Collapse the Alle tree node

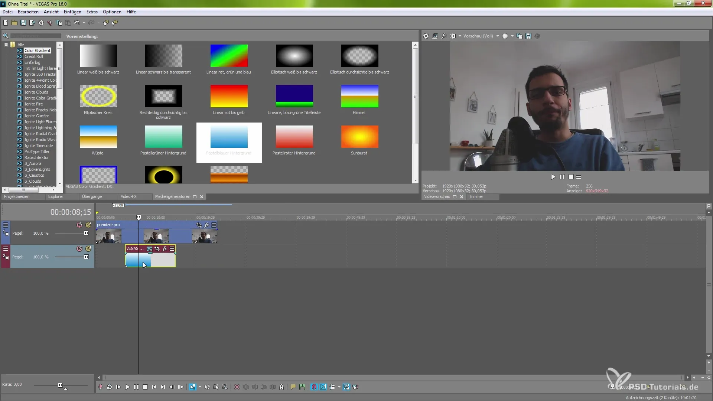pos(6,45)
